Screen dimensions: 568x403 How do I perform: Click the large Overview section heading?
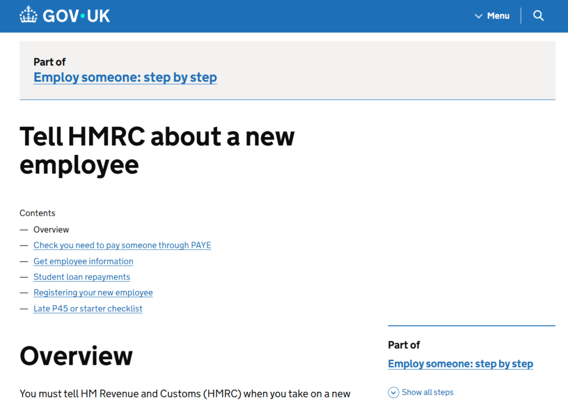tap(76, 356)
